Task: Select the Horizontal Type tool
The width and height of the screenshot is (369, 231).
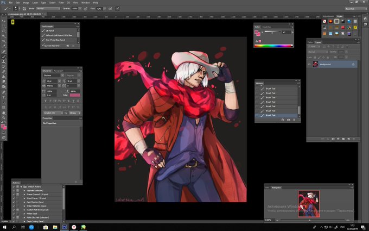Action: (4, 97)
